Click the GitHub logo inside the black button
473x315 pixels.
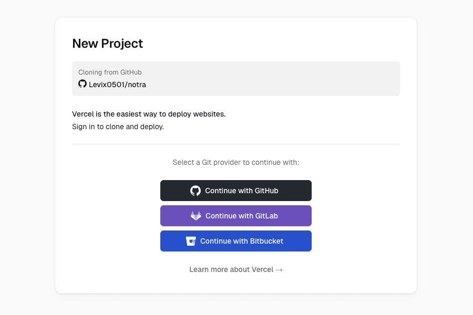click(x=196, y=191)
